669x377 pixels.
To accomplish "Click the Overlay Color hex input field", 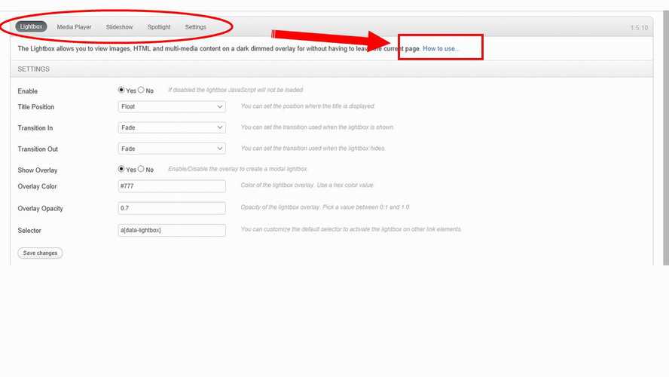I will [x=172, y=186].
